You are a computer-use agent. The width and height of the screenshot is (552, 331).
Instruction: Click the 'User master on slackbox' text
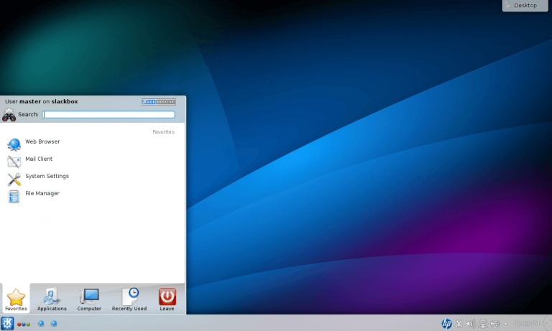point(42,101)
